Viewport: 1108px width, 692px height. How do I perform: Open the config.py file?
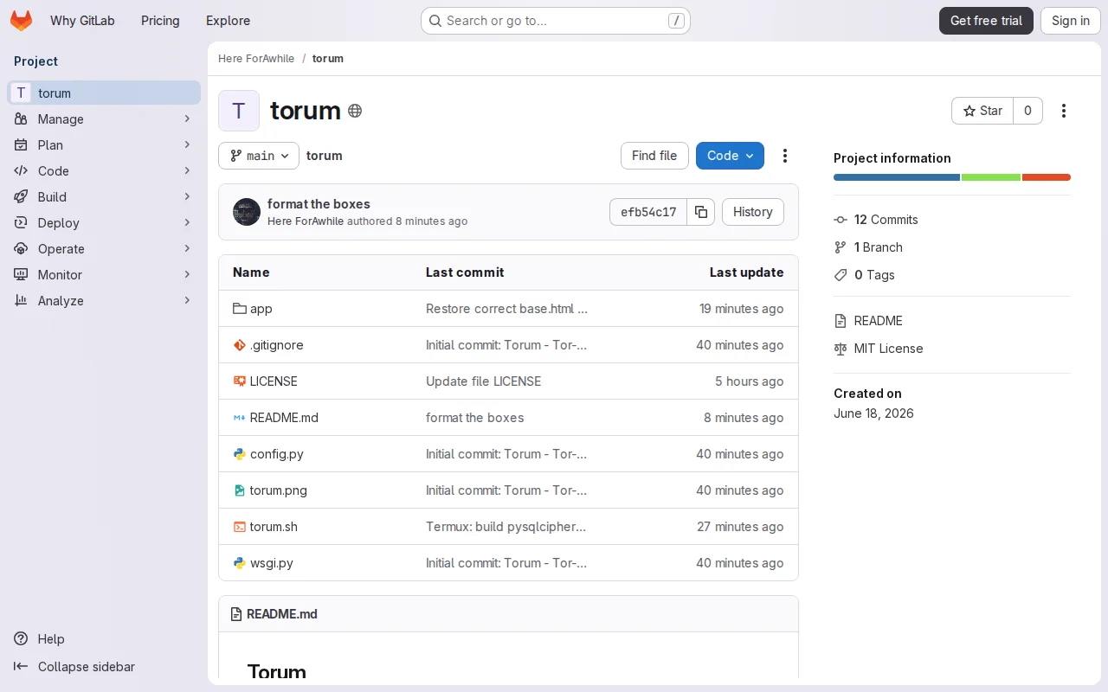(x=277, y=454)
